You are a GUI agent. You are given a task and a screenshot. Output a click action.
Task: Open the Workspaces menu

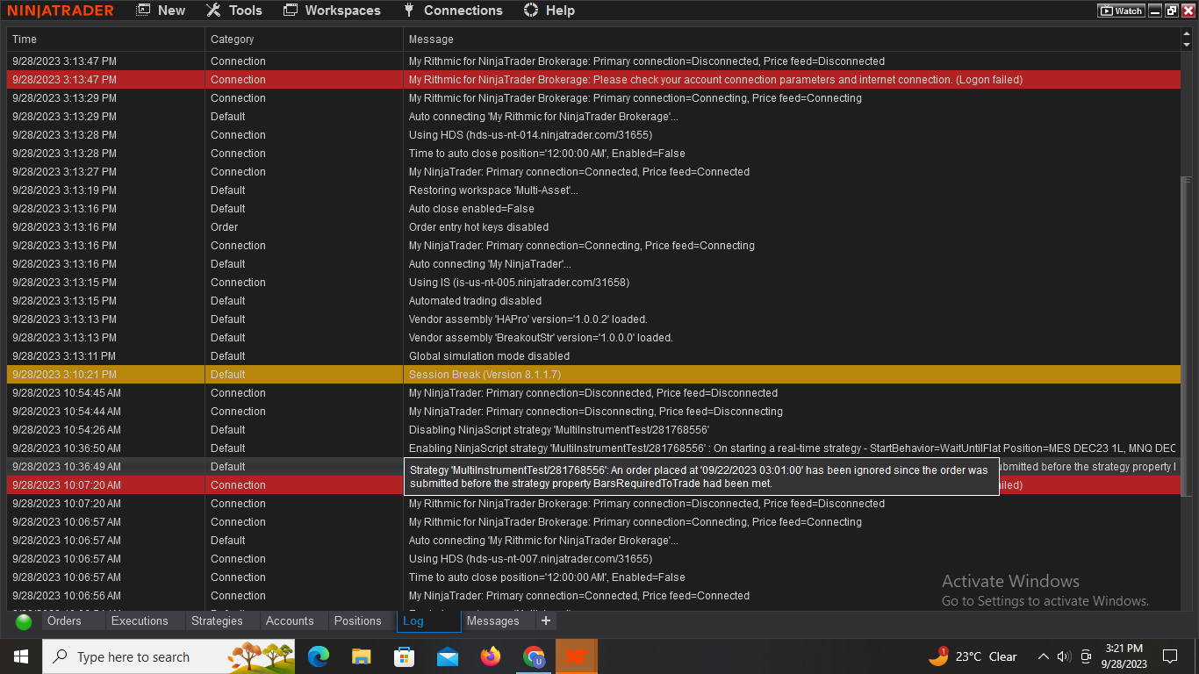click(332, 11)
